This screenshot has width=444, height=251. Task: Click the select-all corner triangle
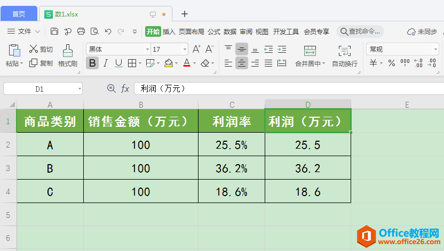pos(12,104)
